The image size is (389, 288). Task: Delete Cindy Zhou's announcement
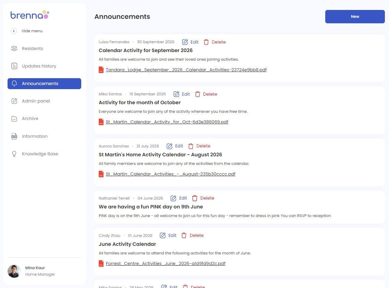click(193, 235)
